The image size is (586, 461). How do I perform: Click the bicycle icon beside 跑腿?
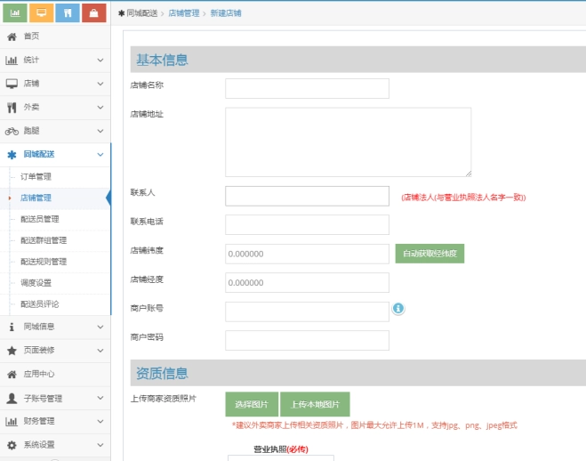pos(12,131)
